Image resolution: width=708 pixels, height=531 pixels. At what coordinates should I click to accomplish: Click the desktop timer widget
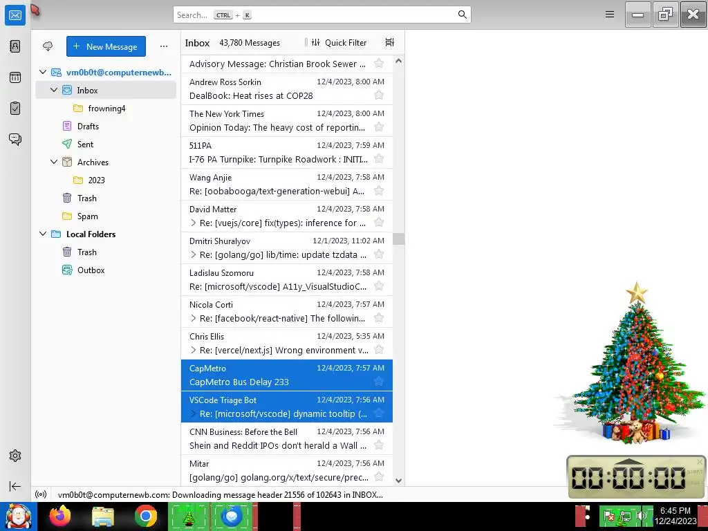coord(636,477)
